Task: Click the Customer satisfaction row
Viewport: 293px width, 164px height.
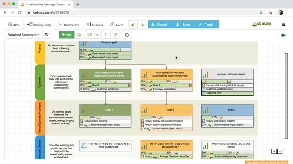Action: tap(105, 89)
